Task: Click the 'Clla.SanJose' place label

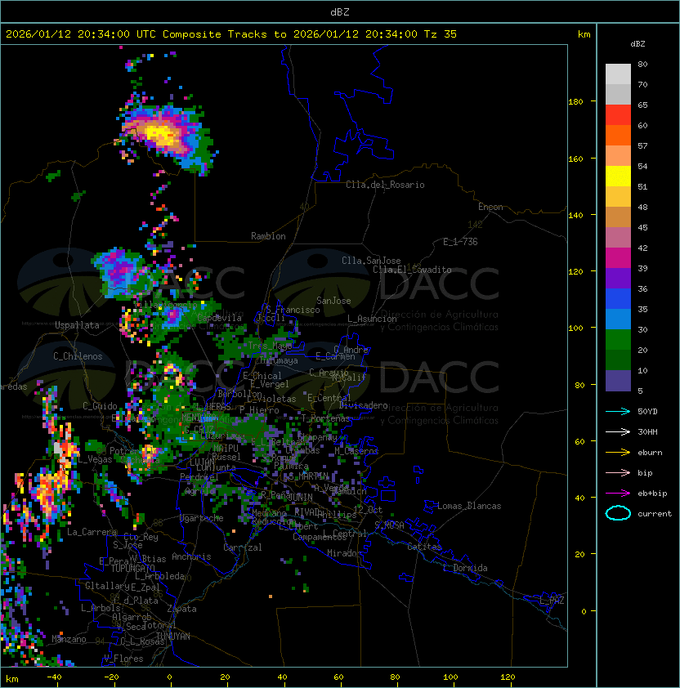Action: pyautogui.click(x=371, y=261)
